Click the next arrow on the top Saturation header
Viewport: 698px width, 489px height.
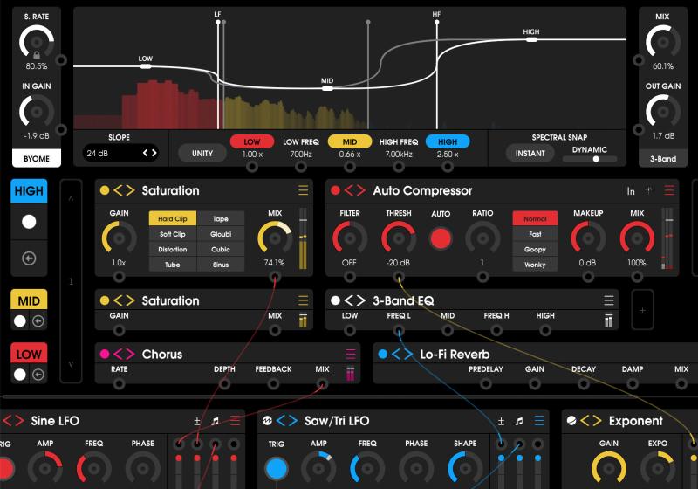coord(130,190)
